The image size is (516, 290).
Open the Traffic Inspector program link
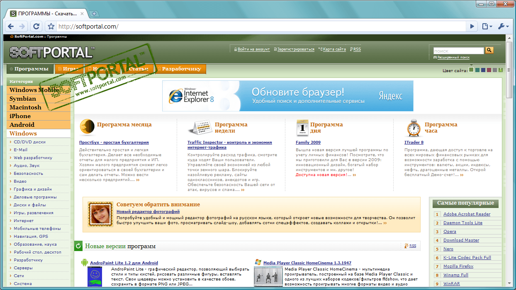click(229, 145)
